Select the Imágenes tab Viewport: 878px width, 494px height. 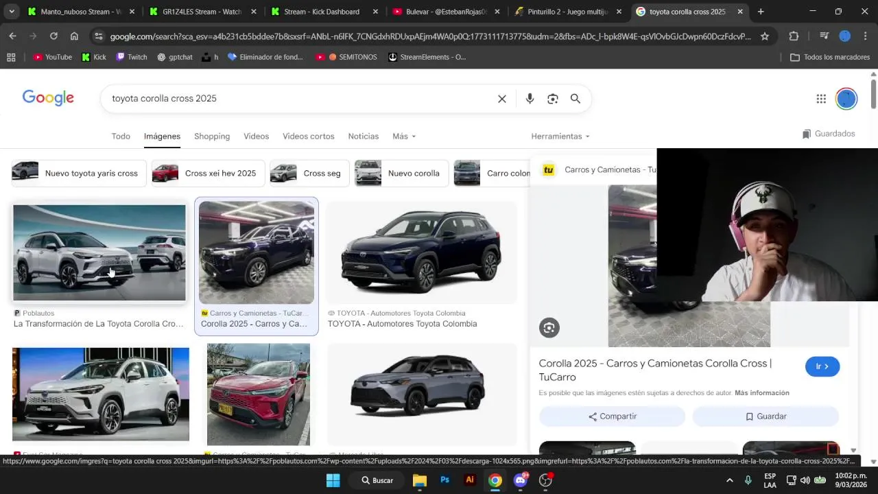click(x=162, y=137)
